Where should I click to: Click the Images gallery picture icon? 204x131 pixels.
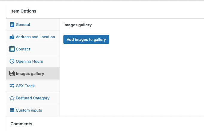pyautogui.click(x=12, y=73)
